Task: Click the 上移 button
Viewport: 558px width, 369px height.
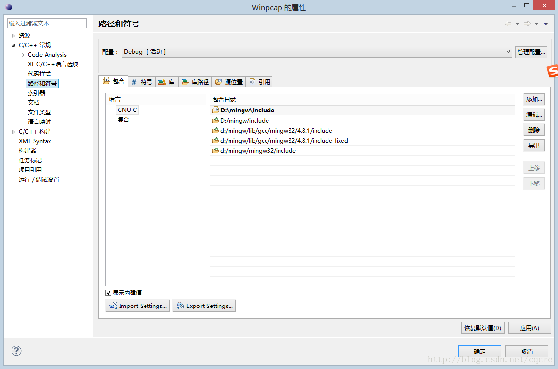Action: tap(534, 168)
